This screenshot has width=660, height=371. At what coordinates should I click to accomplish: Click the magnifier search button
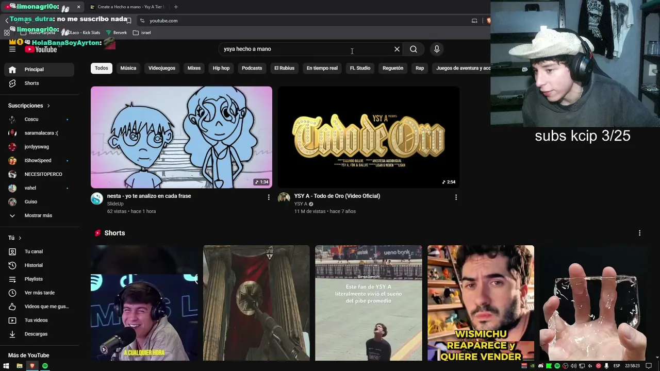pyautogui.click(x=414, y=49)
